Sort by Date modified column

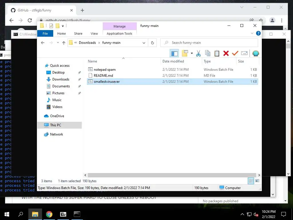tap(181, 61)
